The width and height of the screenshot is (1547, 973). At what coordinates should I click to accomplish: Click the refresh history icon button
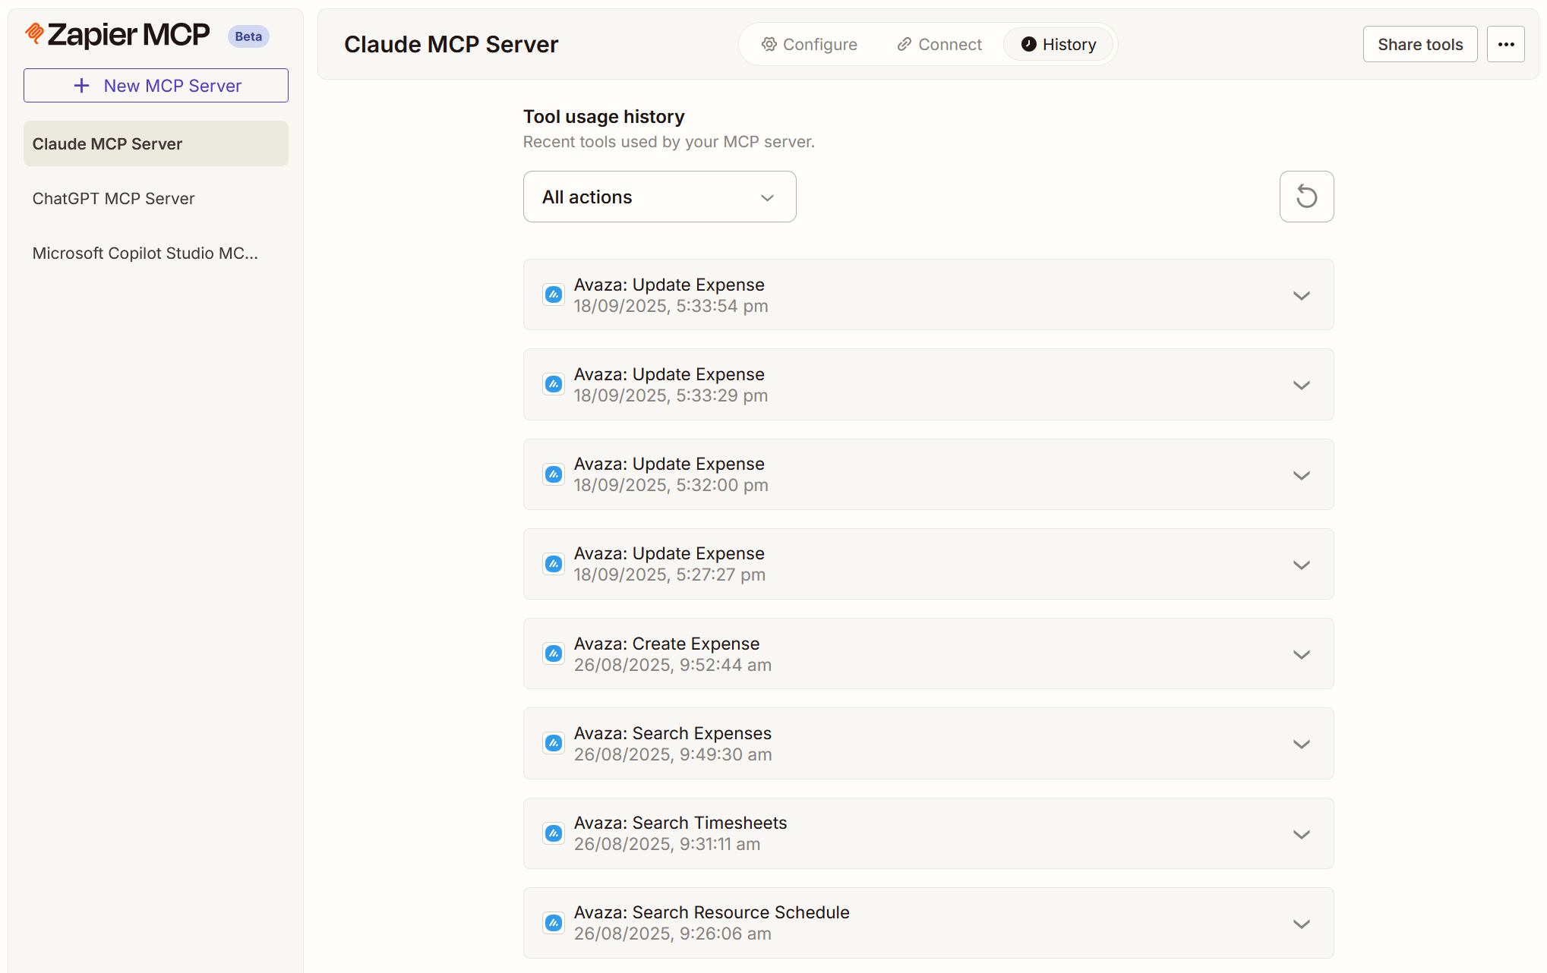click(x=1306, y=197)
